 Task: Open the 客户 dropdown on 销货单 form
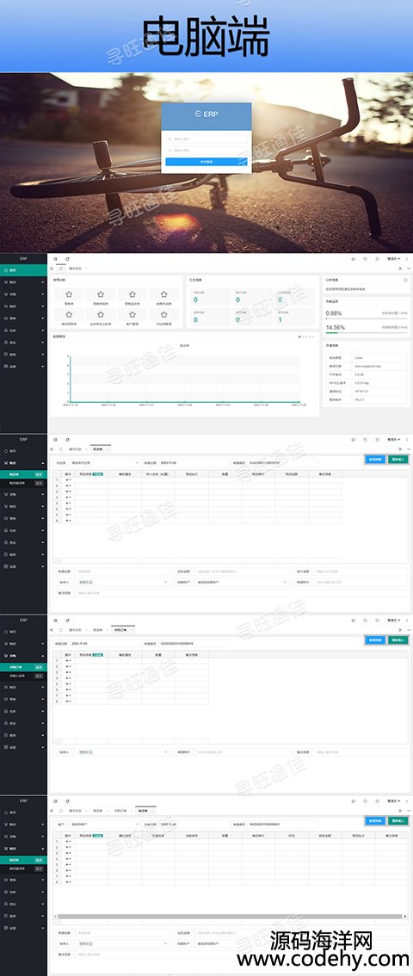coord(104,825)
